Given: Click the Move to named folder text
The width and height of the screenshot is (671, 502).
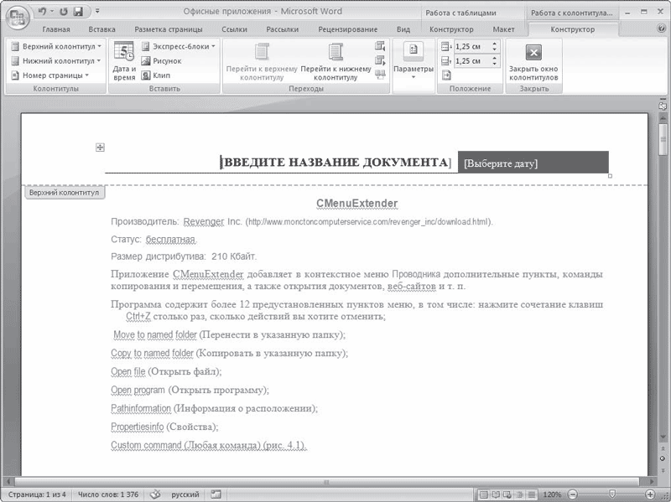Looking at the screenshot, I should coord(155,335).
